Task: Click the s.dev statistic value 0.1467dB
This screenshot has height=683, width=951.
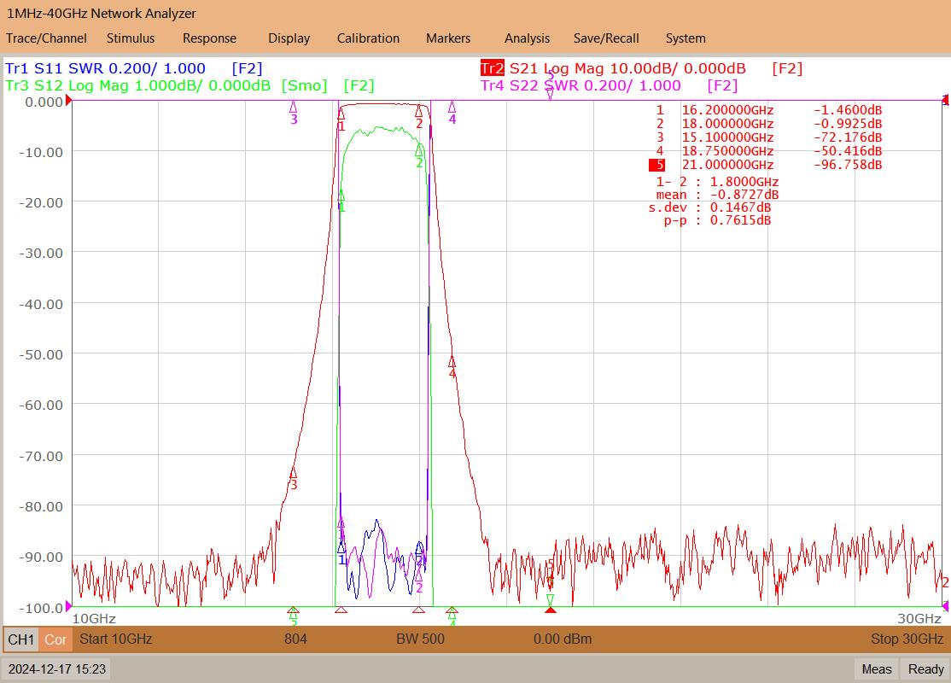Action: pyautogui.click(x=740, y=207)
